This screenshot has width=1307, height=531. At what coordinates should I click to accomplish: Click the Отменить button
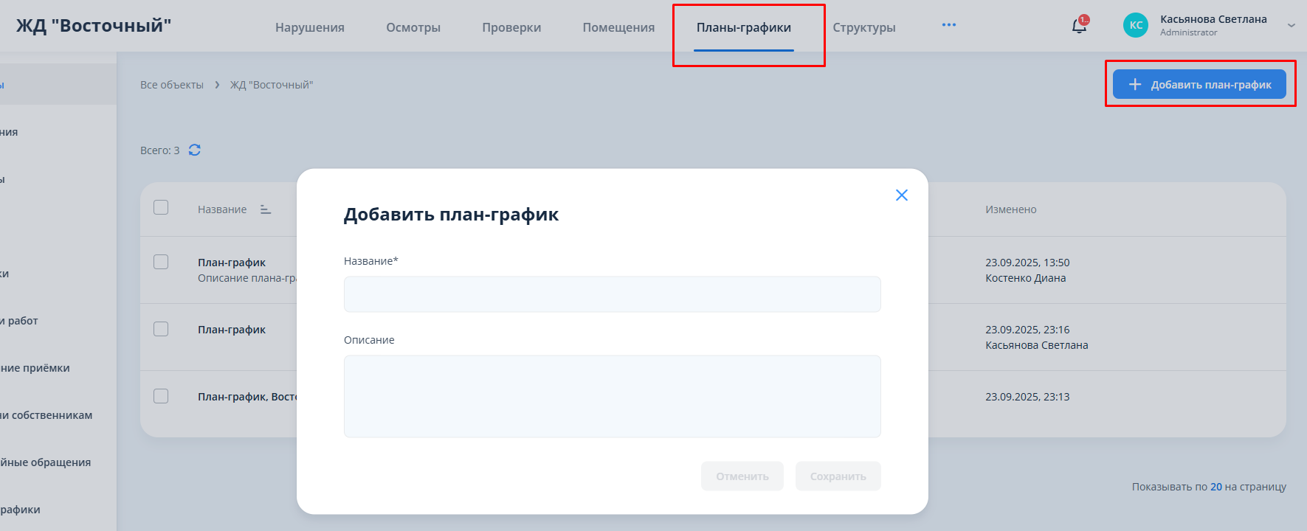tap(742, 476)
